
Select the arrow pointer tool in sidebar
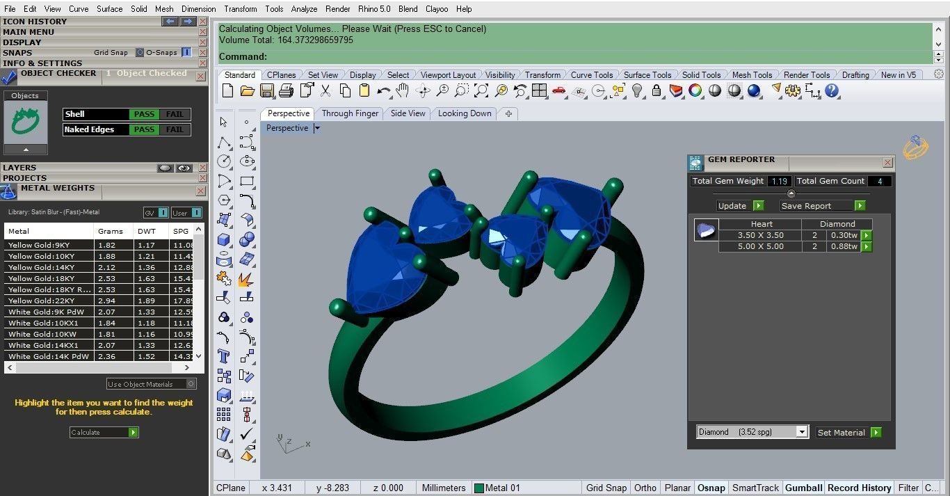click(223, 122)
